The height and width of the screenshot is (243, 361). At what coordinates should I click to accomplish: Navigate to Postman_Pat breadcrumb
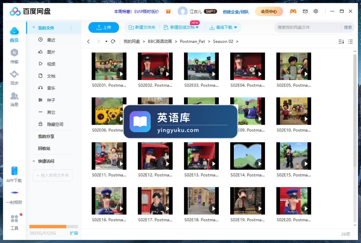(x=192, y=41)
